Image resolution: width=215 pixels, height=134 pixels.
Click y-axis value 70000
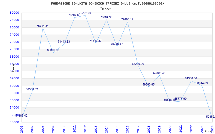[14, 49]
